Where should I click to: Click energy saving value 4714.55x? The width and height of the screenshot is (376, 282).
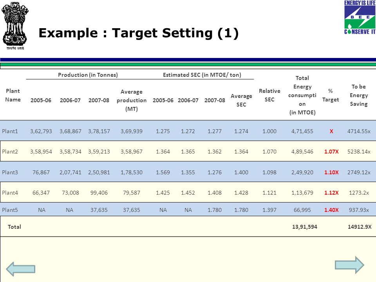(x=359, y=131)
